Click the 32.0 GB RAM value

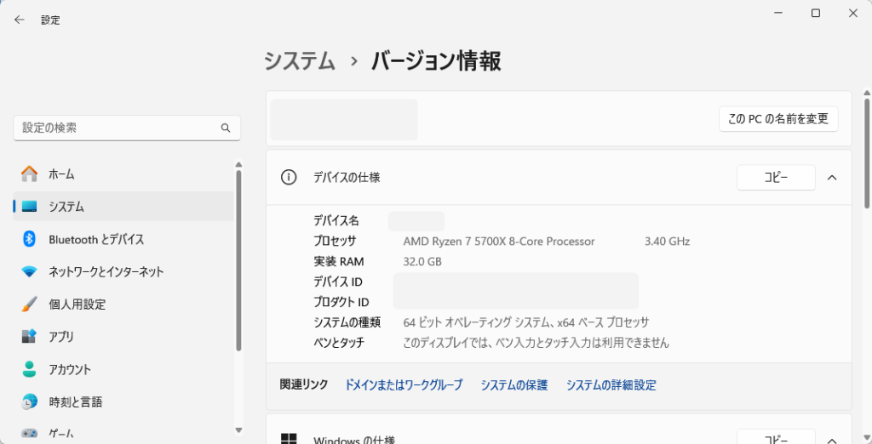click(422, 261)
